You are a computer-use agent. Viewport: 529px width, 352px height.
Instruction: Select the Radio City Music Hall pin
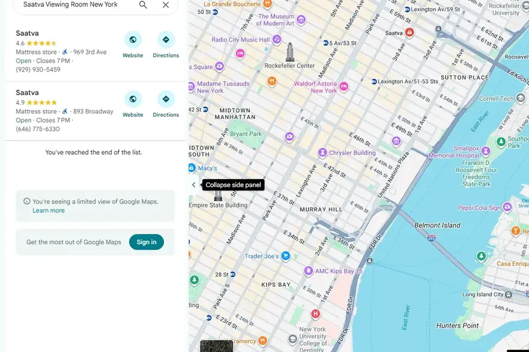point(277,39)
